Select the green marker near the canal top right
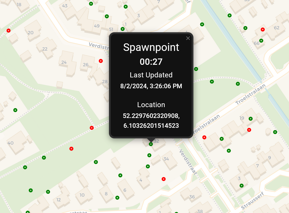289x213 pixels. pyautogui.click(x=229, y=15)
